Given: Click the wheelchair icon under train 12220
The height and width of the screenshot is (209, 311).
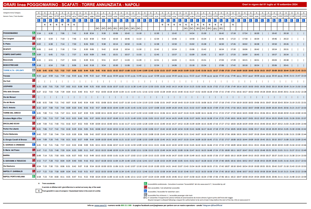Looking at the screenshot, I should [304, 21].
